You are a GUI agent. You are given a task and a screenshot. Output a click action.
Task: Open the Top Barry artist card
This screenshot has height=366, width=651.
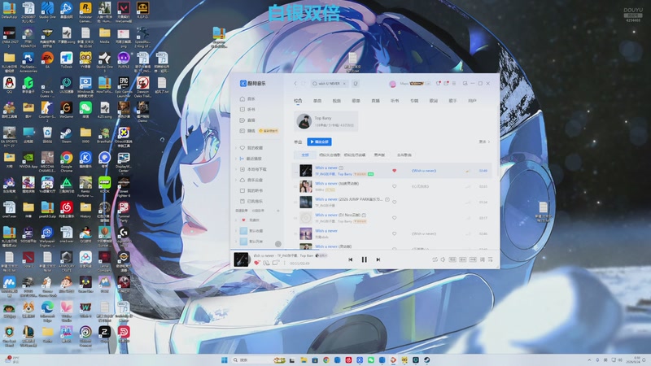point(325,121)
